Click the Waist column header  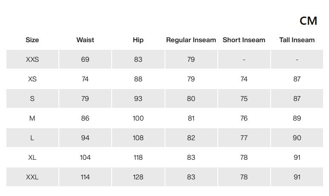(x=85, y=40)
